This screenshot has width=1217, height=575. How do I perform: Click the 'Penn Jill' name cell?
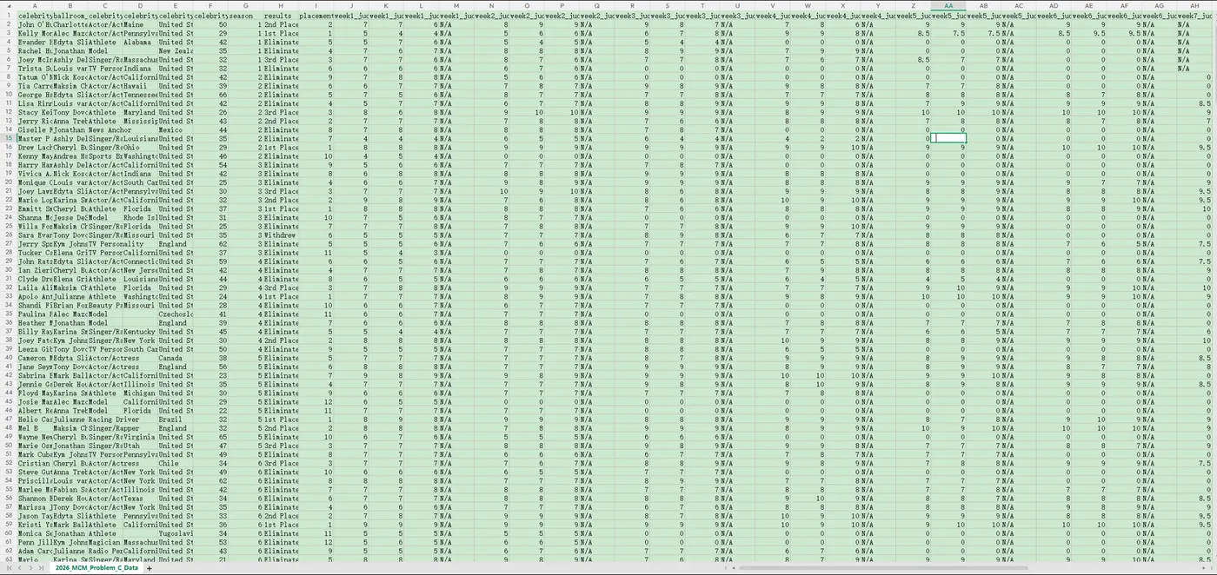pos(35,541)
